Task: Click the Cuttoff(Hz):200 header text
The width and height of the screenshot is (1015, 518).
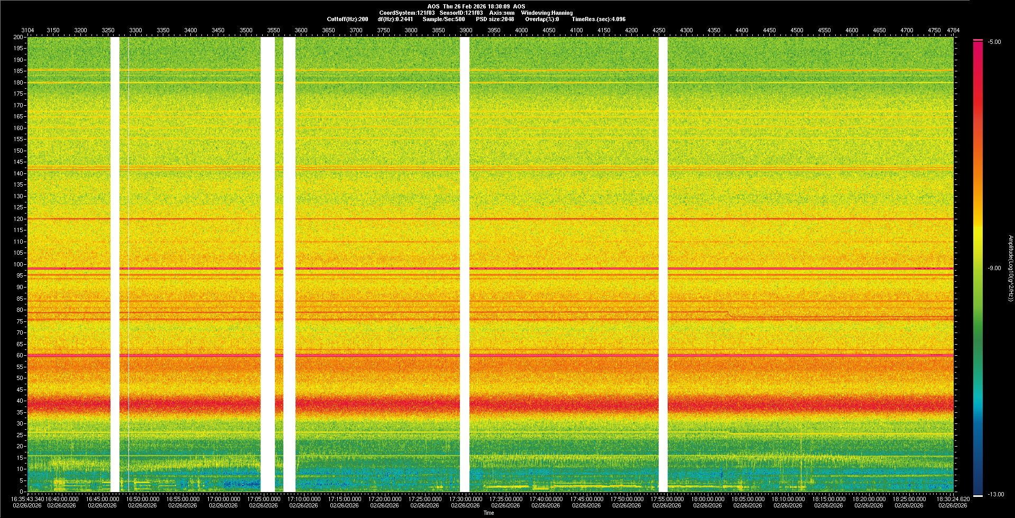Action: click(x=347, y=19)
